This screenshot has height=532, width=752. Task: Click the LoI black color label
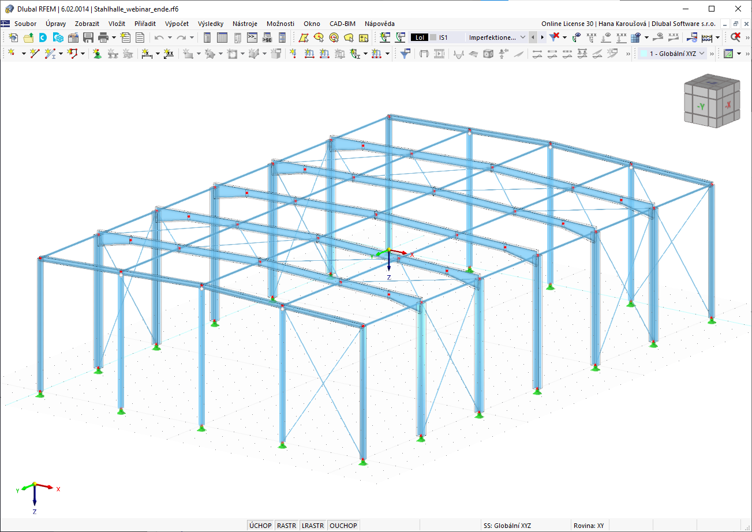click(x=420, y=38)
